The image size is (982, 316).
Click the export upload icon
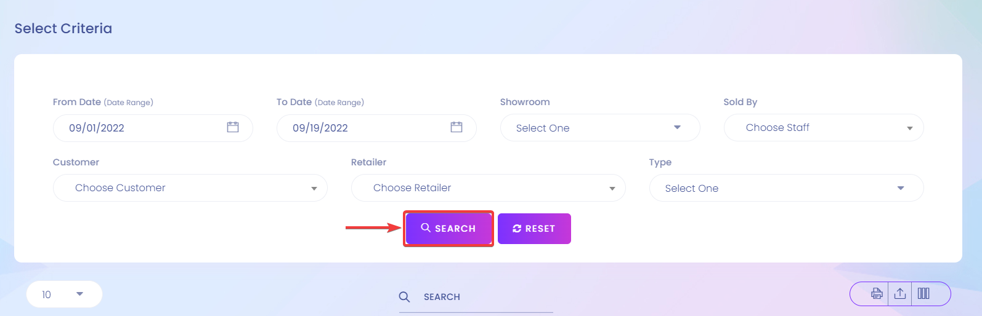point(900,293)
